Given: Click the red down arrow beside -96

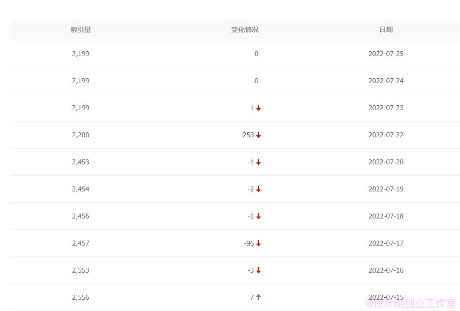Looking at the screenshot, I should (x=259, y=243).
